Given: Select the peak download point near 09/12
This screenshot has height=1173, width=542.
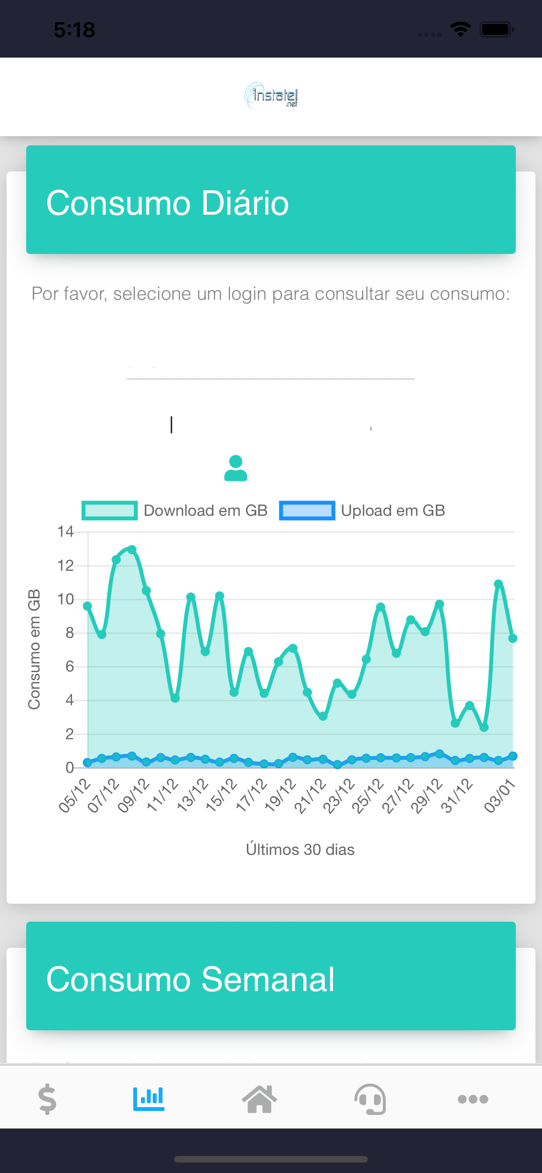Looking at the screenshot, I should coord(132,549).
